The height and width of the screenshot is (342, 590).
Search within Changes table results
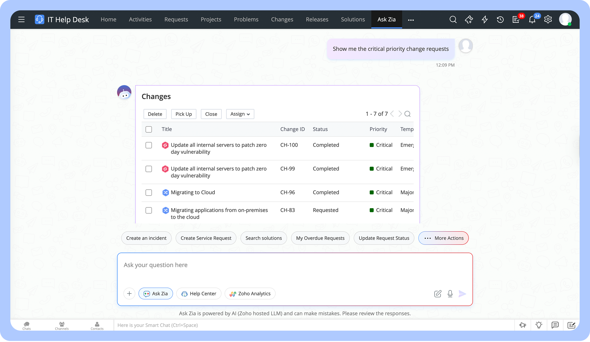coord(408,114)
